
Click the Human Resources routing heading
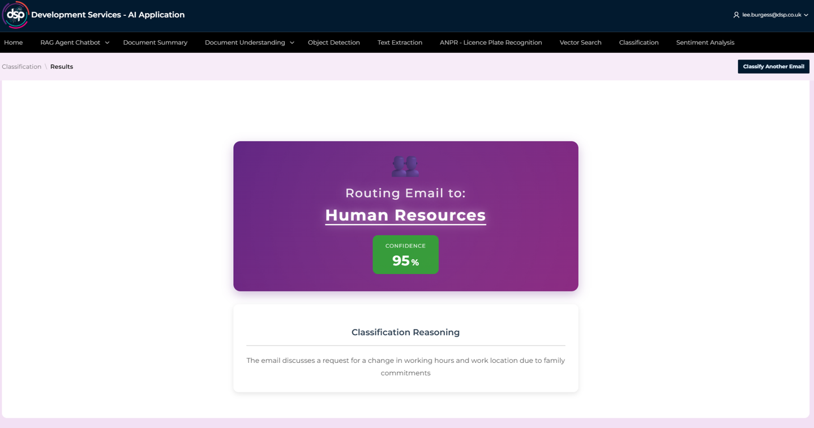tap(405, 215)
